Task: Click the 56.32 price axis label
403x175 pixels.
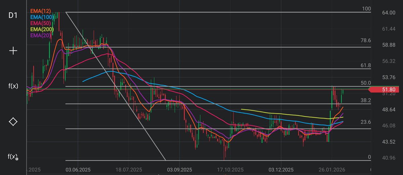Action: 389,61
